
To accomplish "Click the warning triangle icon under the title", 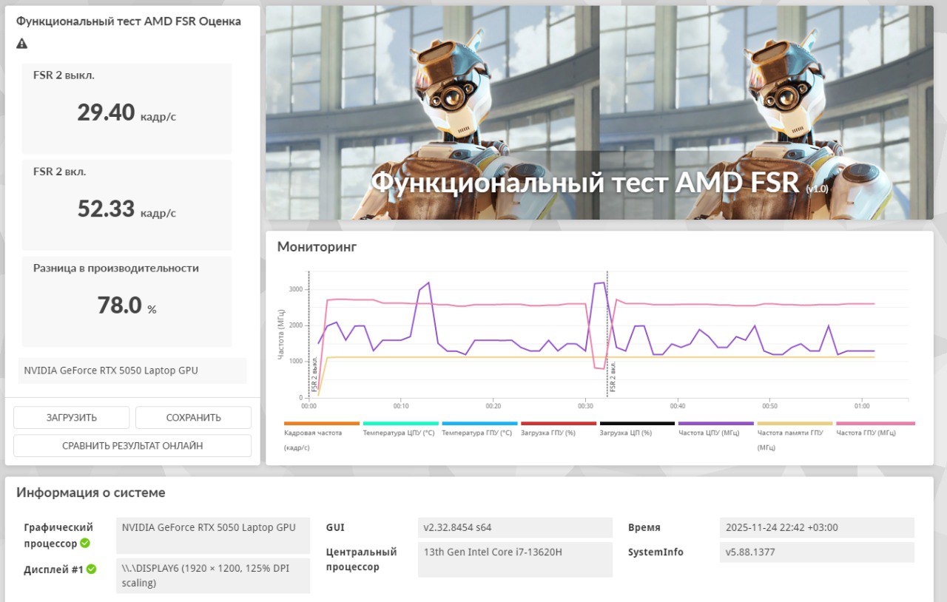I will coord(22,44).
